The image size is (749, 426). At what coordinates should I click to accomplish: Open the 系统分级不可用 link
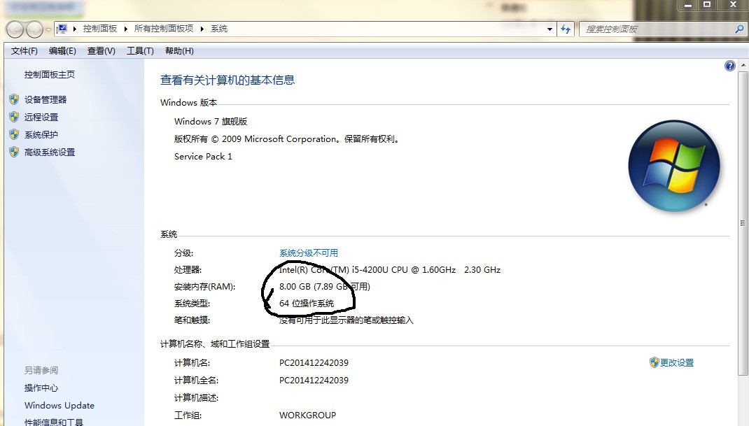tap(309, 253)
